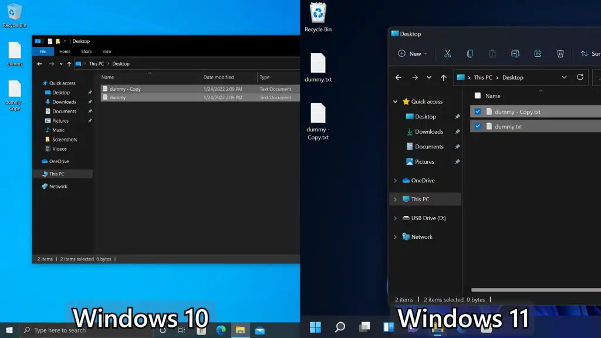Toggle select-all checkbox beside Name header
Image resolution: width=601 pixels, height=338 pixels.
pyautogui.click(x=478, y=96)
